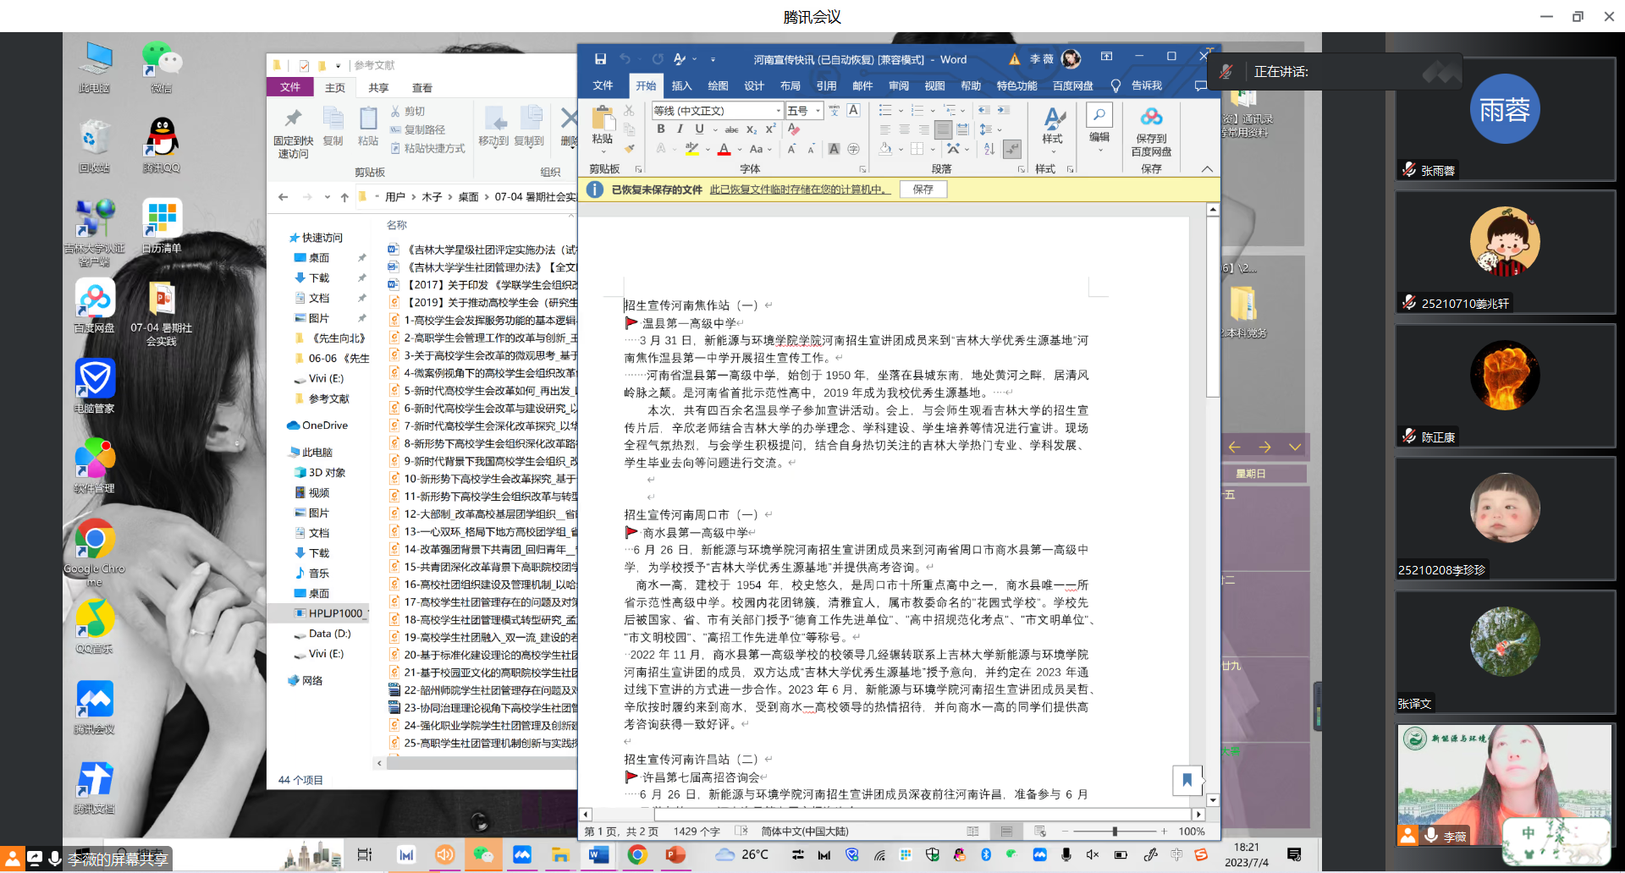Click the Sort A-Z paragraph icon

click(x=989, y=149)
